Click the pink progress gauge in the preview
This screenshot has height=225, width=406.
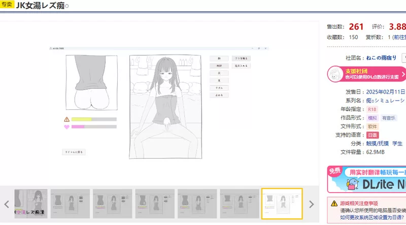click(94, 127)
